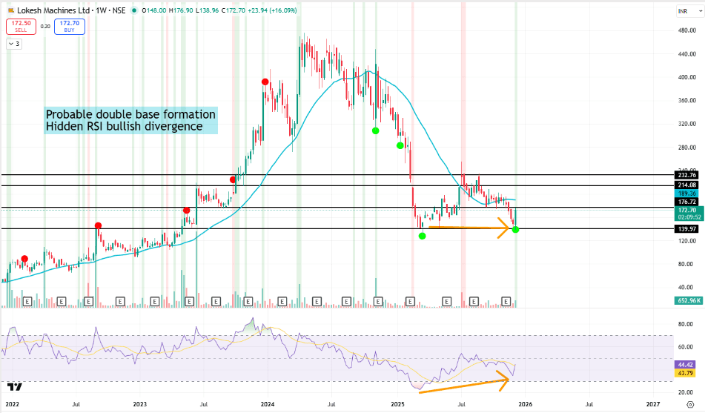Click the green market status dot after NSE
This screenshot has width=705, height=413.
(134, 10)
